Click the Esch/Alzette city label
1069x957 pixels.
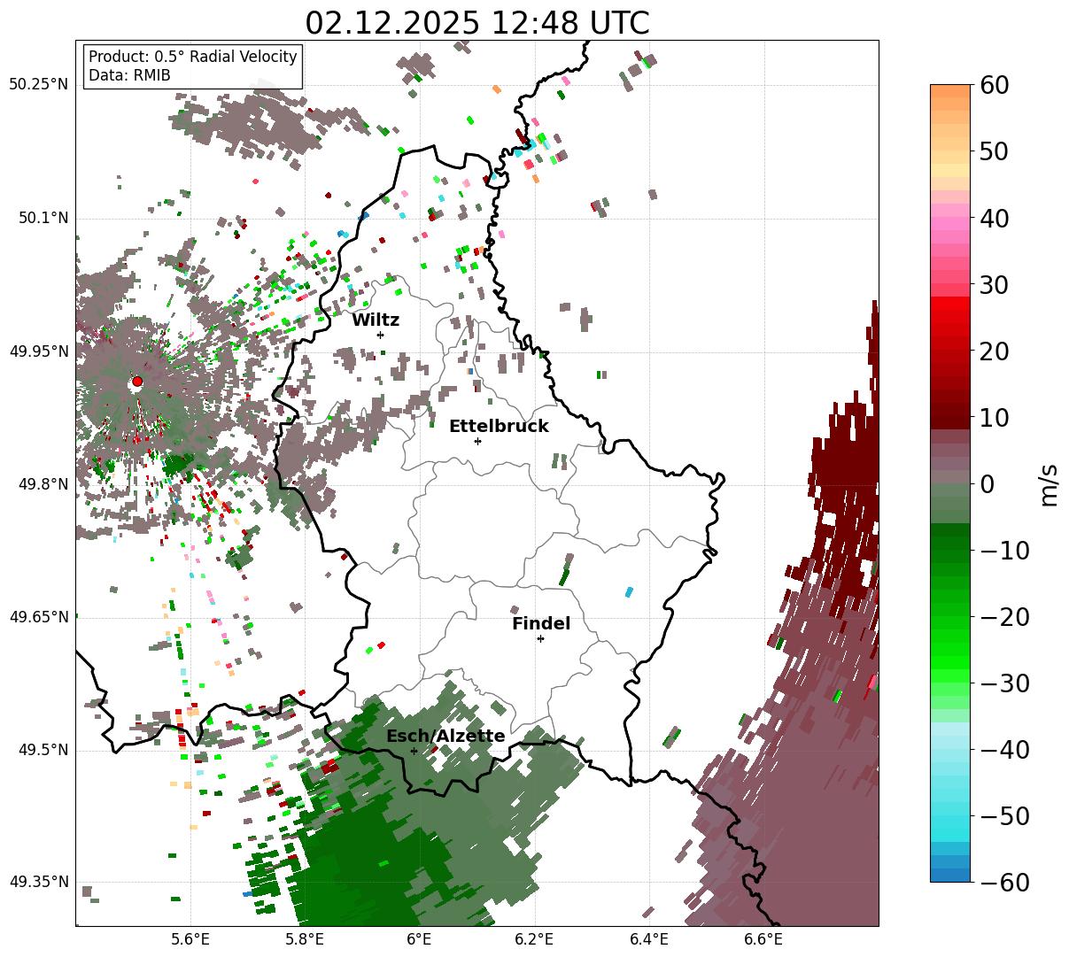[x=445, y=737]
